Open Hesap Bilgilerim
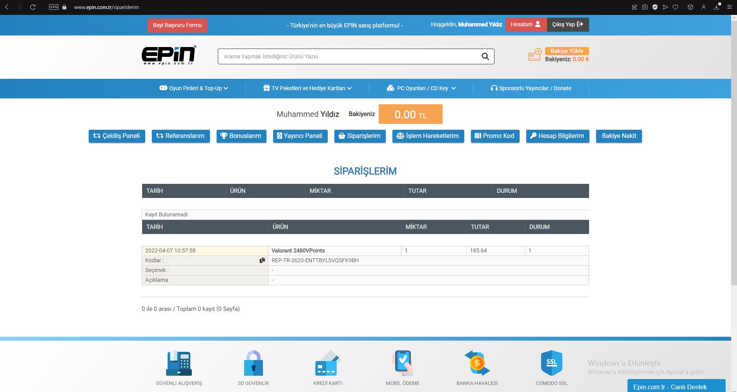Screen dimensions: 737x392 (x=558, y=136)
